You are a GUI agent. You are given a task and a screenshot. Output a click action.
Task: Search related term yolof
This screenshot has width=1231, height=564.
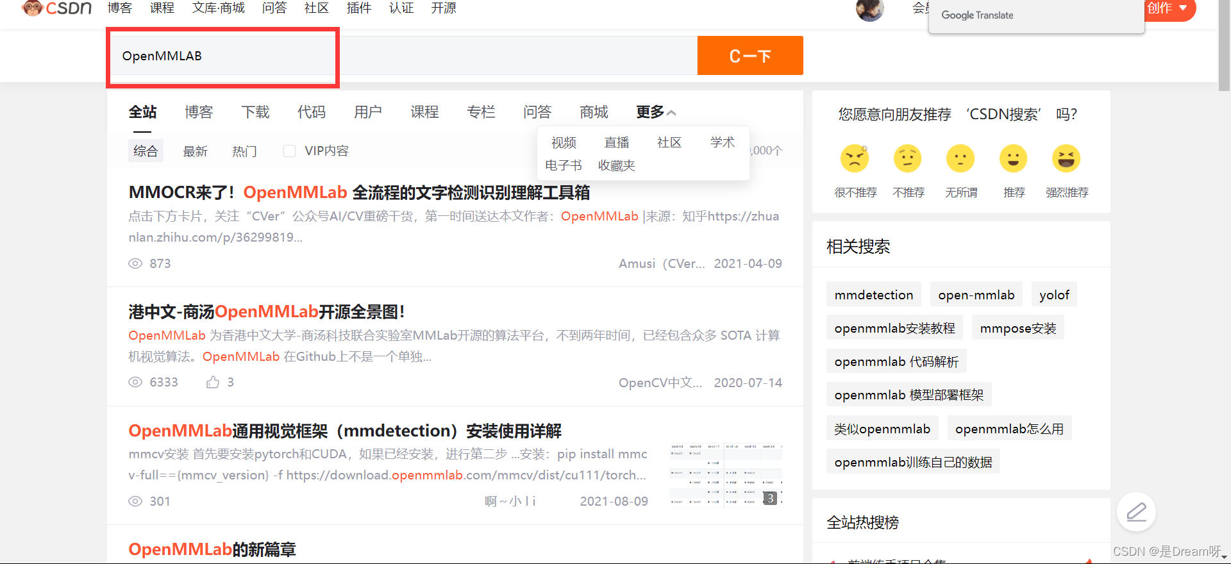pyautogui.click(x=1054, y=295)
